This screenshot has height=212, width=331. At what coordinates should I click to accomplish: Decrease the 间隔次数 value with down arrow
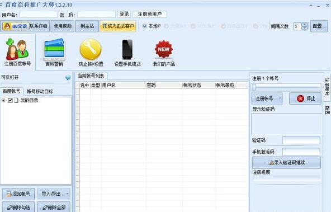coord(305,28)
